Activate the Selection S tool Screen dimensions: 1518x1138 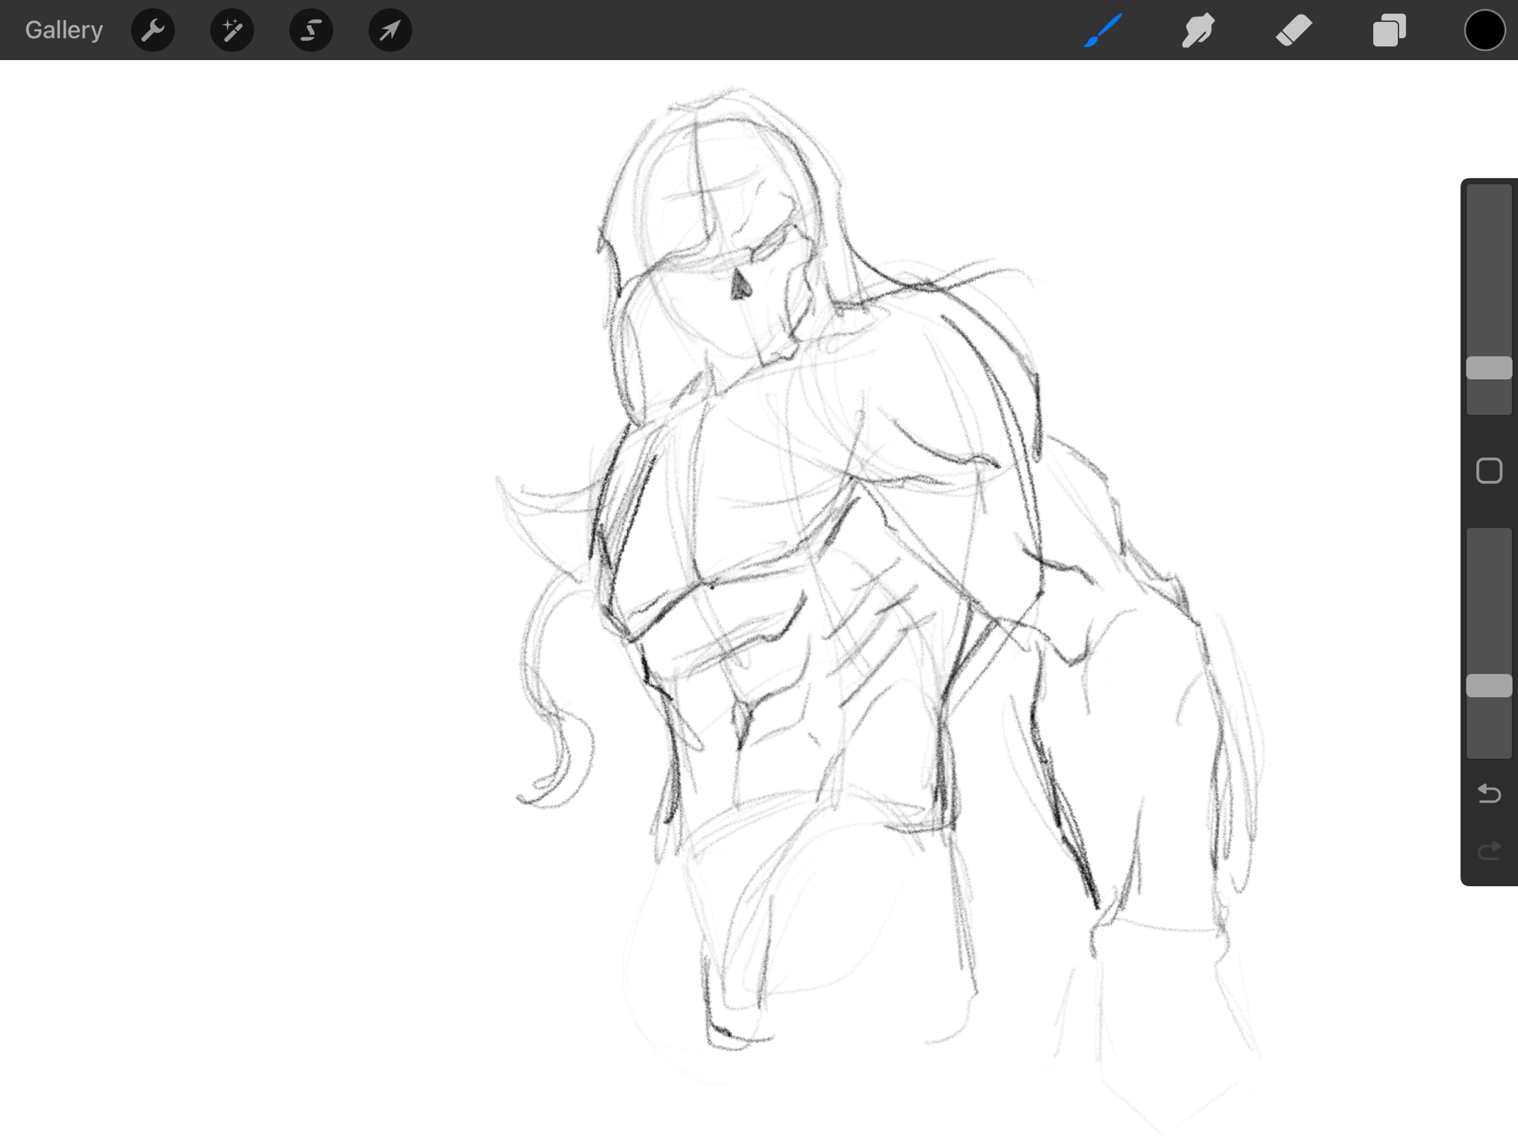(310, 30)
